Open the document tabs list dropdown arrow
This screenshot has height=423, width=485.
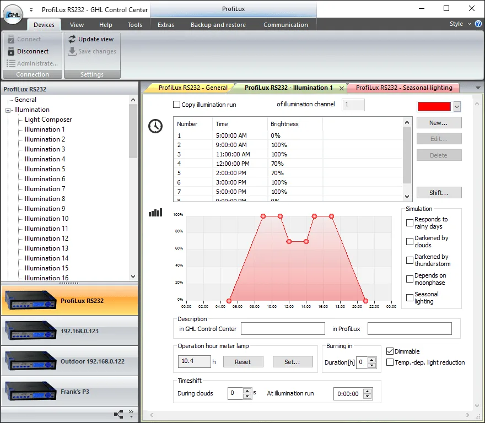coord(478,88)
